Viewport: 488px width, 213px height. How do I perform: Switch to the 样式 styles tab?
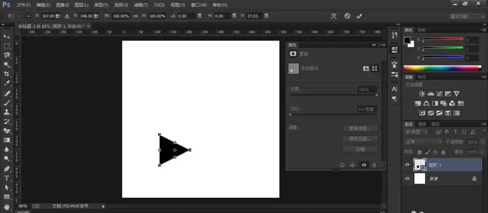click(x=422, y=77)
